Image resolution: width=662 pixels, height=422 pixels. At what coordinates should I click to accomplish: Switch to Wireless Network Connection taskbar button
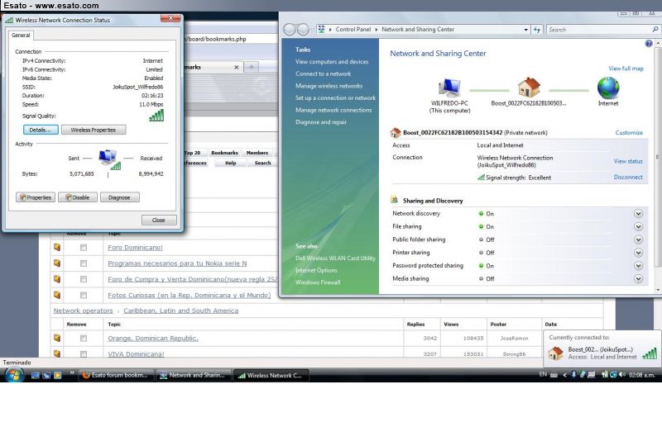(271, 375)
